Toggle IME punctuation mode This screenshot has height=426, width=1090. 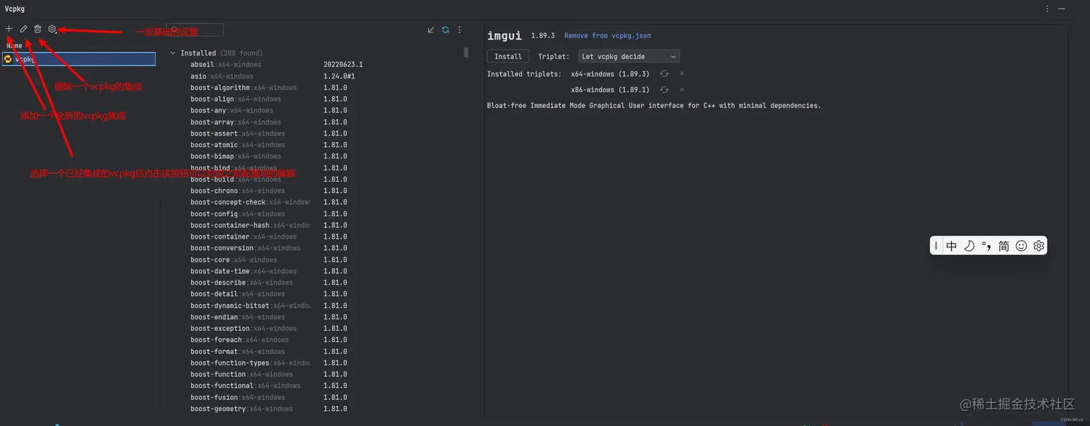click(x=986, y=246)
